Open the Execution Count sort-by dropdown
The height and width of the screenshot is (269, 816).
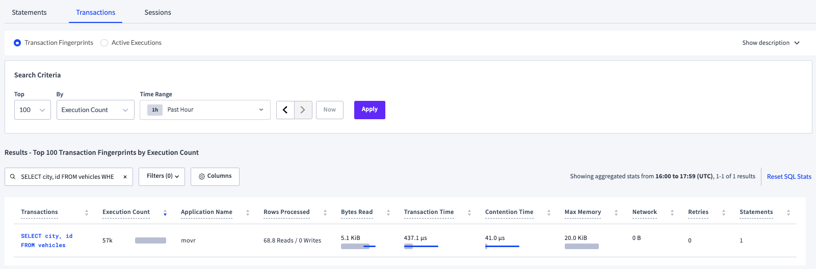tap(95, 110)
